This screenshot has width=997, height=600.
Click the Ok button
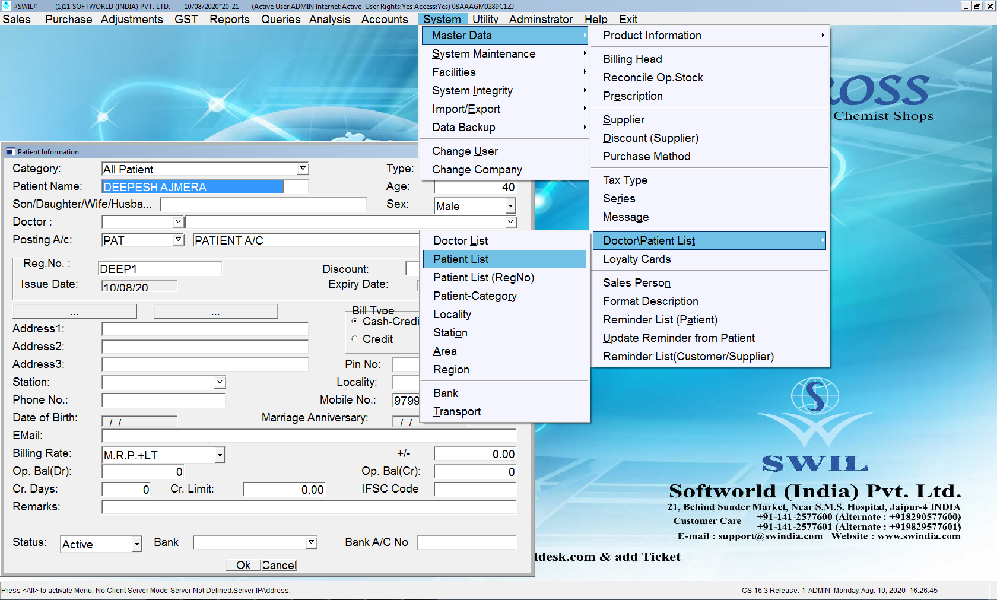[x=243, y=565]
